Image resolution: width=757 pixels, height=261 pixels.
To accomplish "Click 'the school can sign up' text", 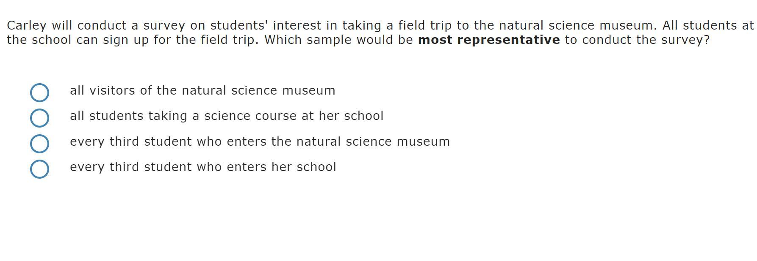I will tap(78, 40).
